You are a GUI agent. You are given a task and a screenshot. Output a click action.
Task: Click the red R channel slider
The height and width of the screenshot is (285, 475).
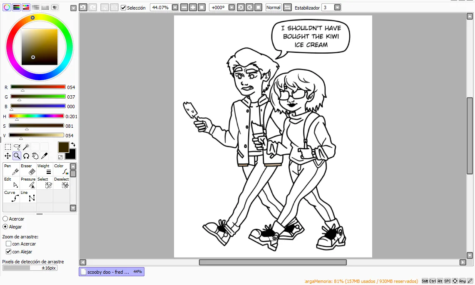pos(38,87)
